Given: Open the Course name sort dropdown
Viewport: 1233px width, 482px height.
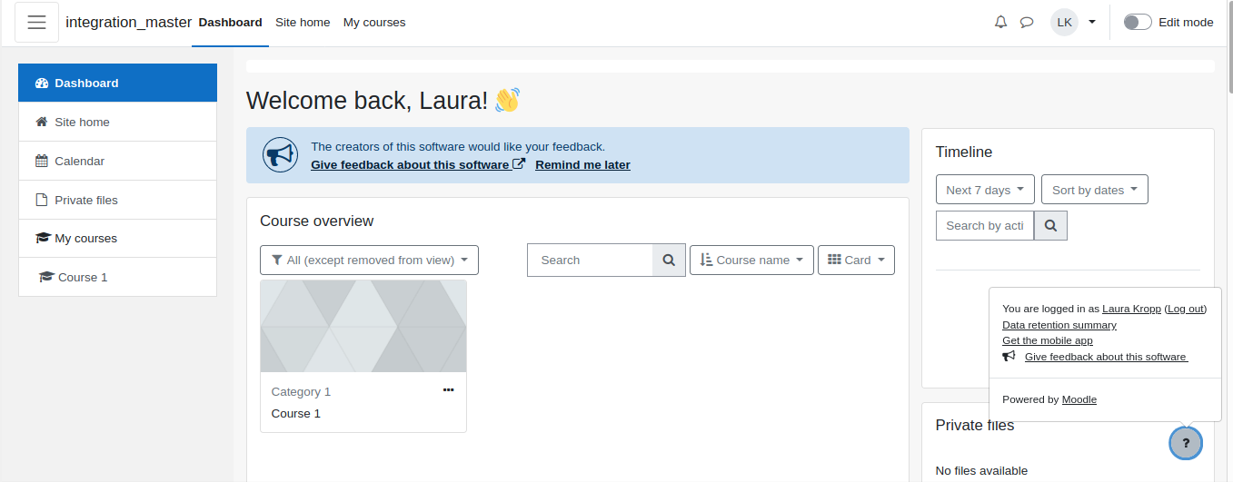Looking at the screenshot, I should click(x=751, y=260).
